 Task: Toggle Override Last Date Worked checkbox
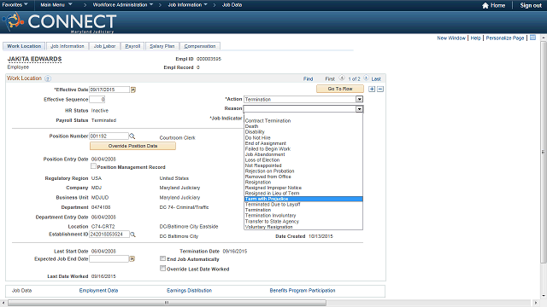(x=162, y=269)
